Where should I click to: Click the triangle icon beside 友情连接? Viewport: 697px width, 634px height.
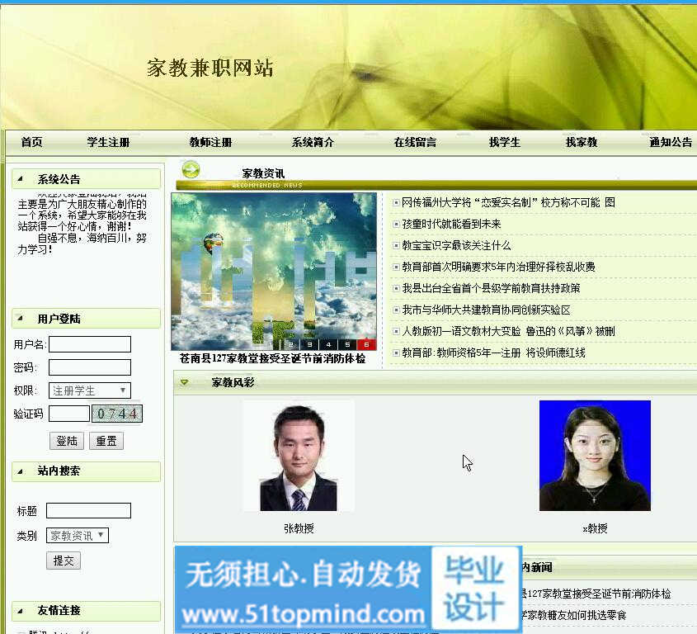20,610
